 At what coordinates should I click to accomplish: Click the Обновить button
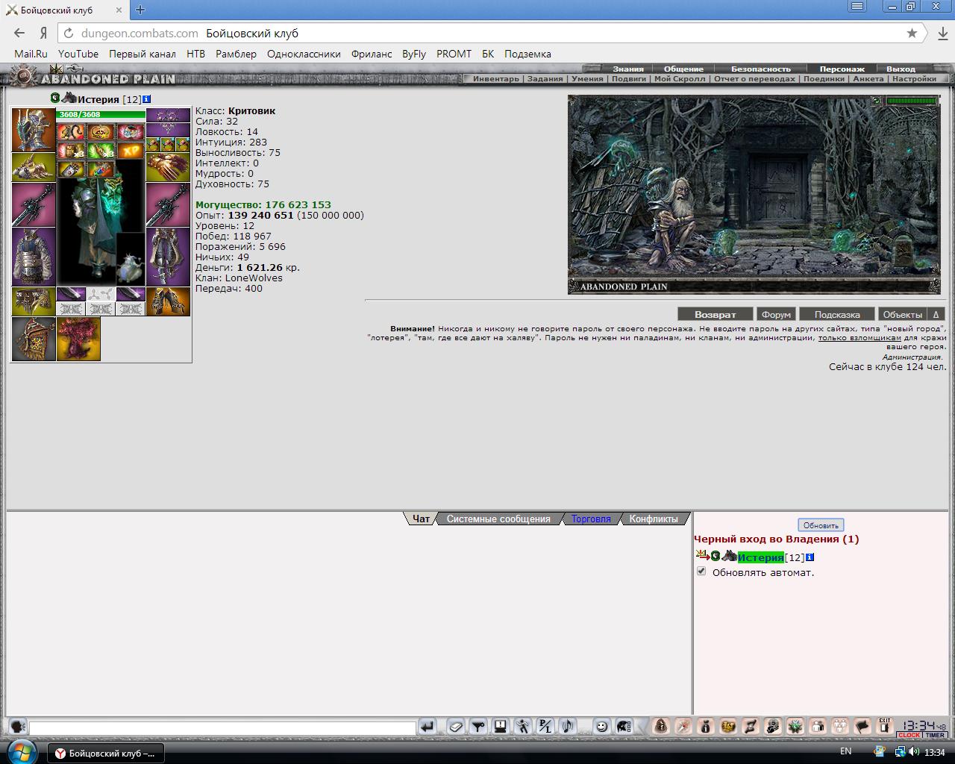821,525
